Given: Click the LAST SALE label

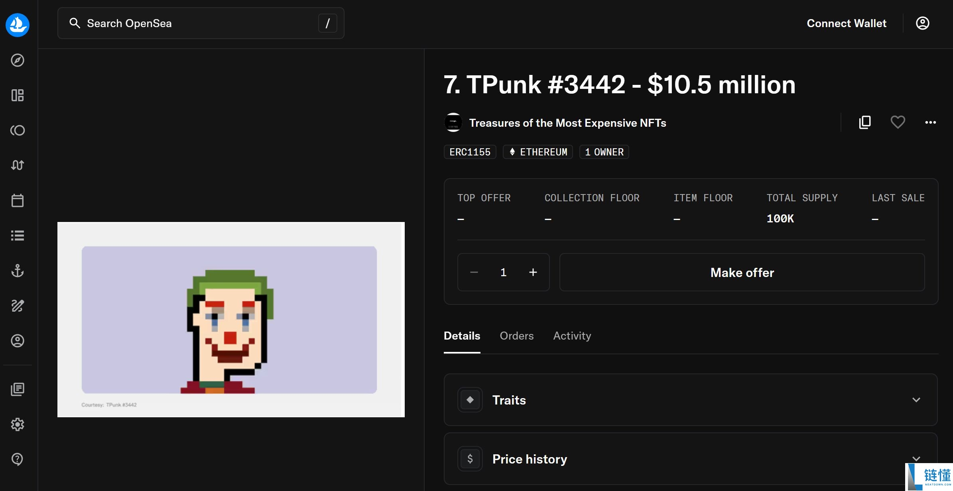Looking at the screenshot, I should [898, 198].
